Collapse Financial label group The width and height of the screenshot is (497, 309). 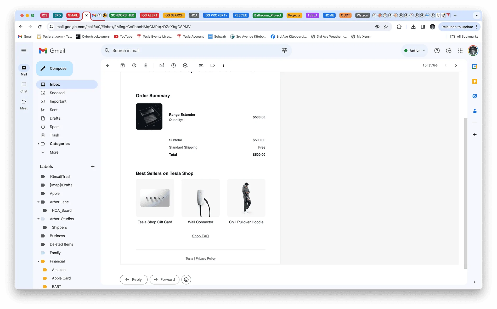tap(38, 261)
